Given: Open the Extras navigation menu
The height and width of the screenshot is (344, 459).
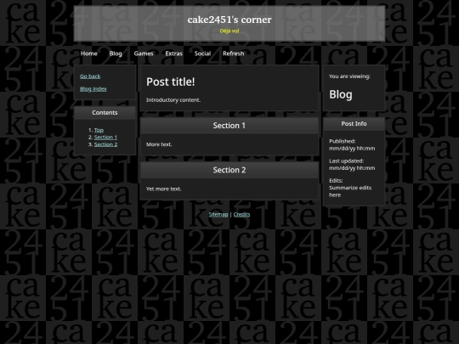Looking at the screenshot, I should pos(174,54).
